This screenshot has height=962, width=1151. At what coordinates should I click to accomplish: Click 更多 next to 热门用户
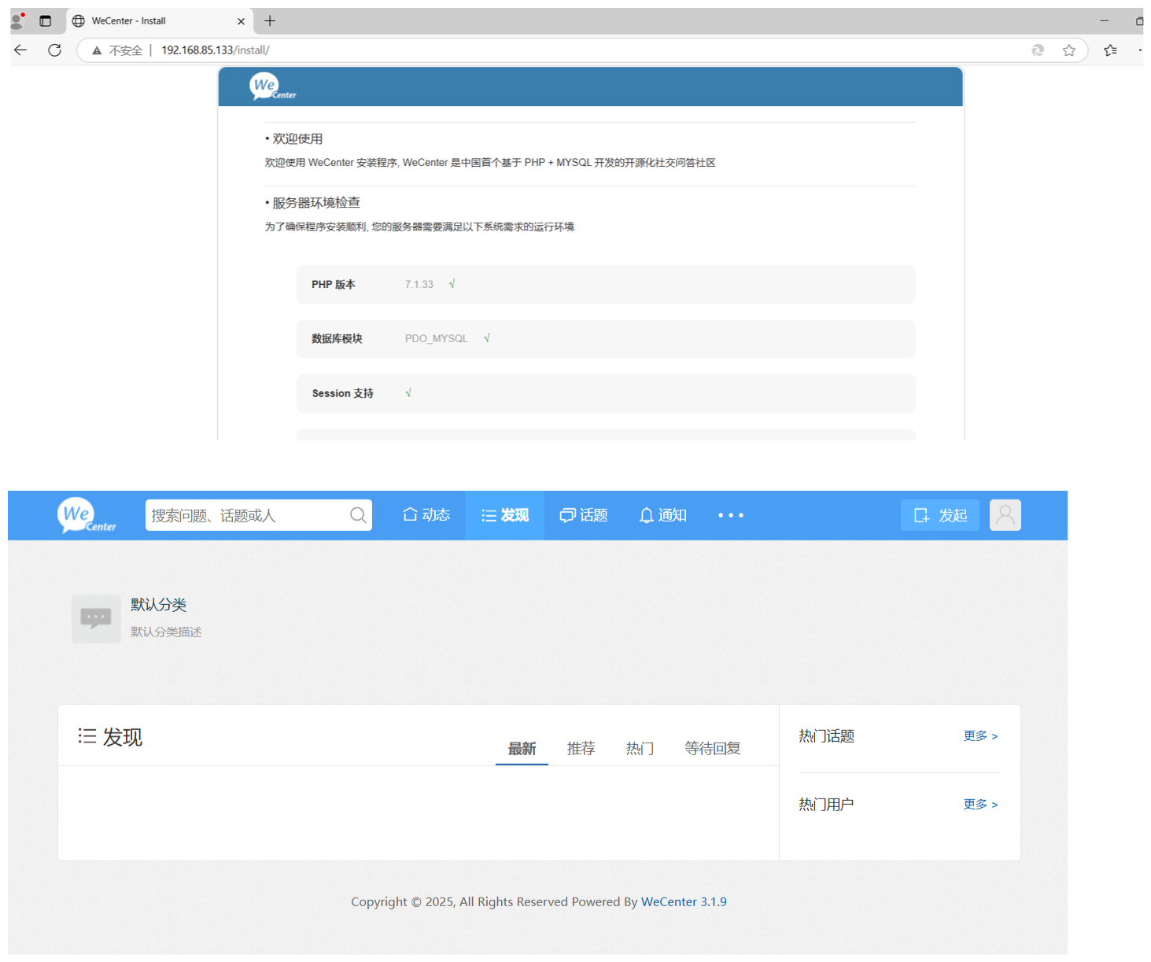click(x=980, y=805)
